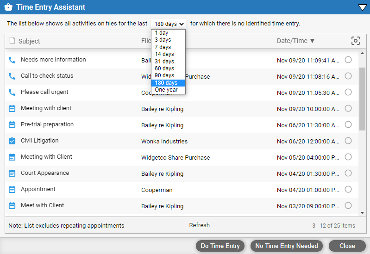Image resolution: width=370 pixels, height=254 pixels.
Task: Select radio for Nov 09/20 10:00:00 meeting
Action: [x=348, y=108]
